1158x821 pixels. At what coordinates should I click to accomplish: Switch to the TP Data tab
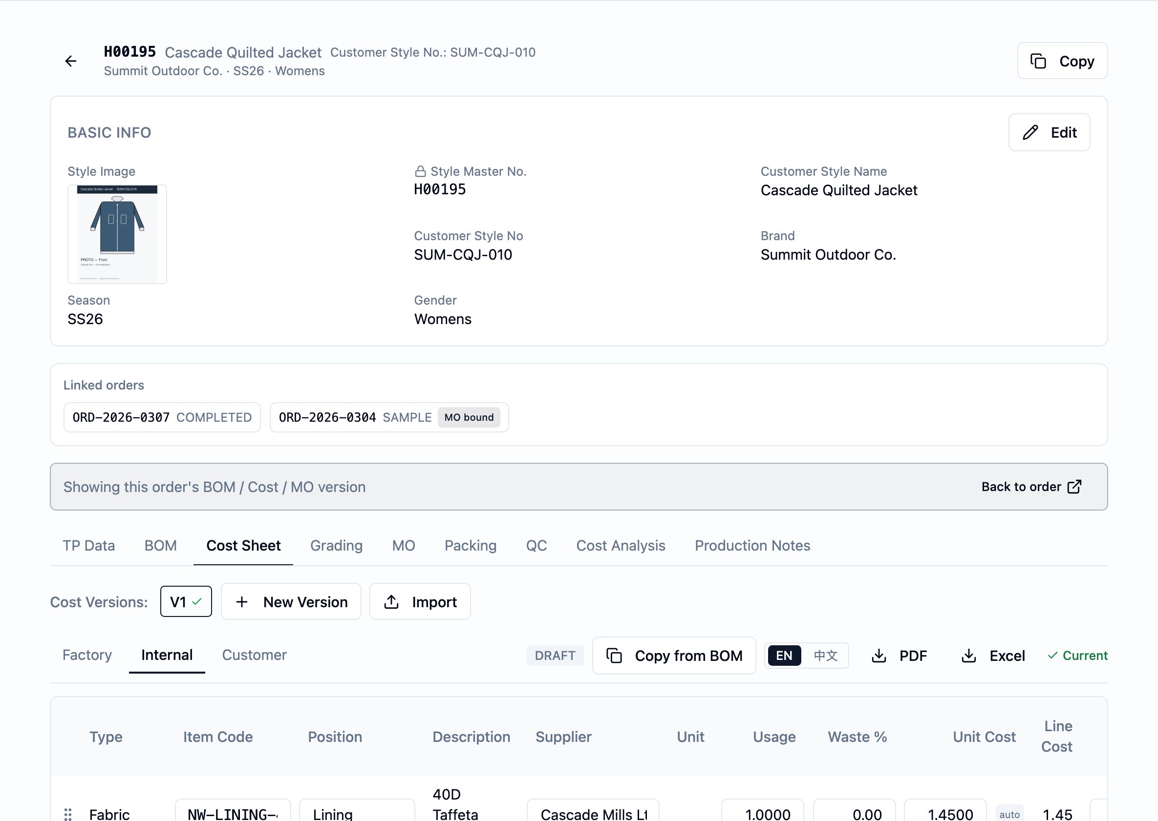pyautogui.click(x=88, y=546)
